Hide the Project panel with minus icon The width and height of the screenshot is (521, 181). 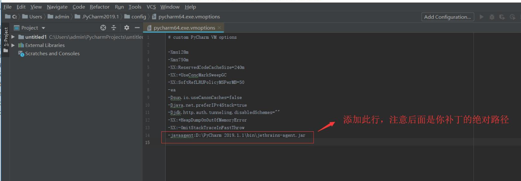tap(137, 28)
